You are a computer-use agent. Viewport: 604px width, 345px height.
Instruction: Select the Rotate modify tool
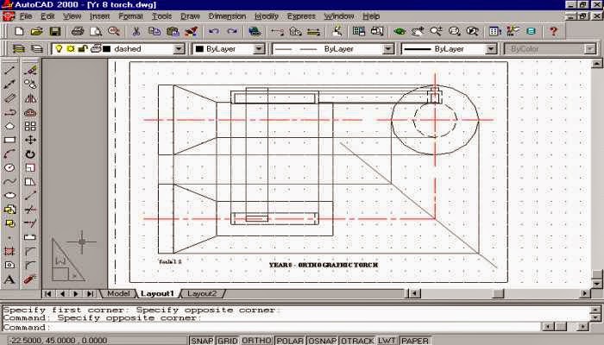pos(30,154)
